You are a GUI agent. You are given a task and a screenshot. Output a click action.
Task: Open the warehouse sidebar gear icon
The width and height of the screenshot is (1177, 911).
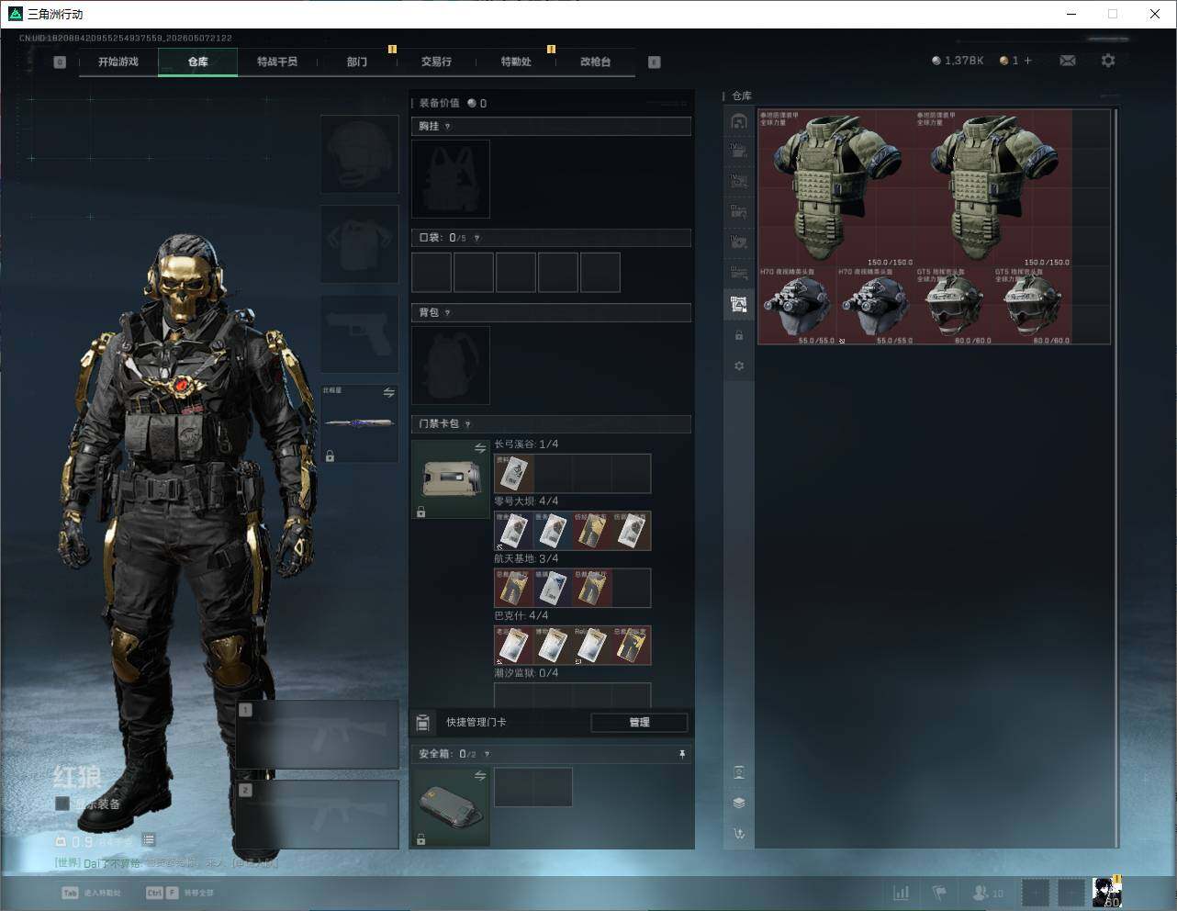point(739,366)
